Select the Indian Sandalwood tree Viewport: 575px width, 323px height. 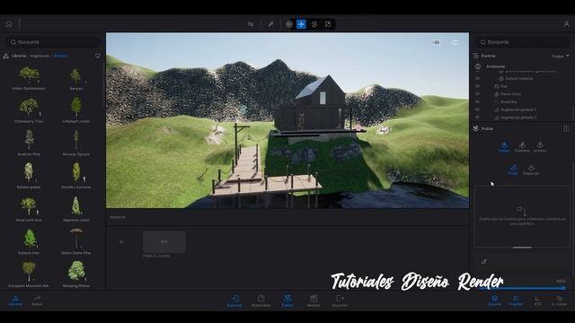click(29, 78)
